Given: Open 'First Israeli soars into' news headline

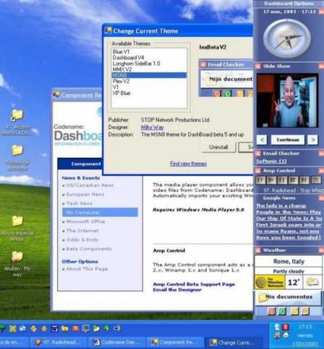Looking at the screenshot, I should (288, 225).
